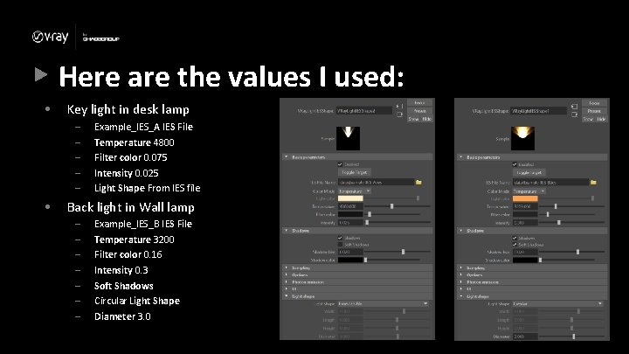Click Presets button in right panel
629x354 pixels.
tap(594, 111)
